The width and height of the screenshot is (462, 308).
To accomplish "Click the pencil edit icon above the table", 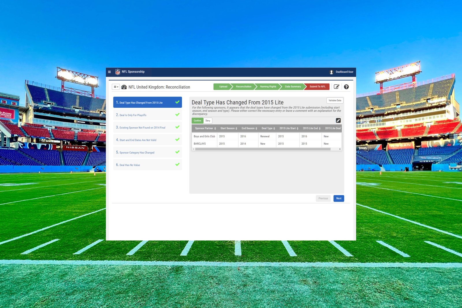I will tap(338, 121).
